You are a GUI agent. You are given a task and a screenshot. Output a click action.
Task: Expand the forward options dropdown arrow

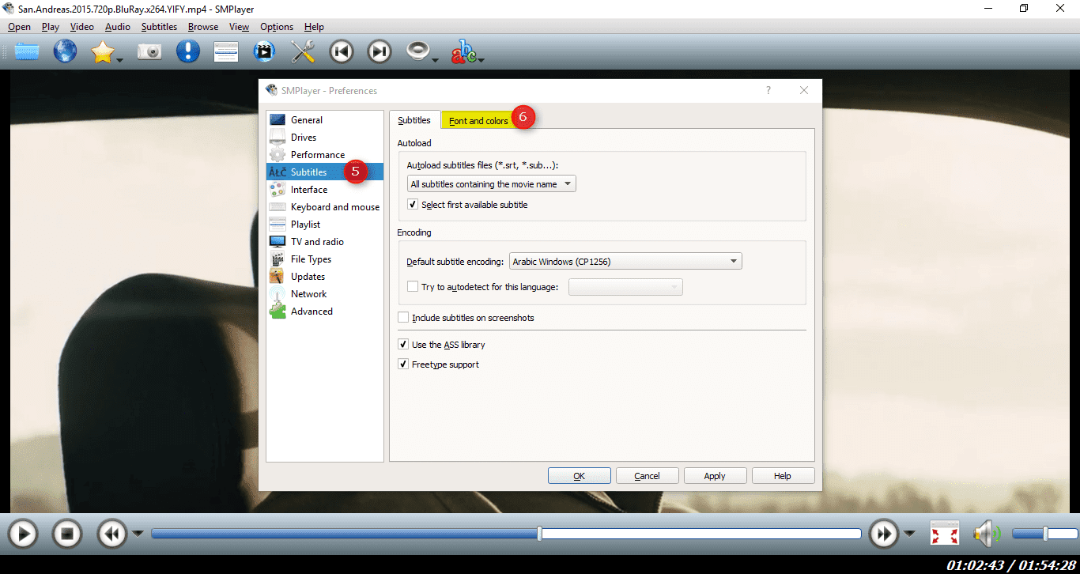click(909, 534)
